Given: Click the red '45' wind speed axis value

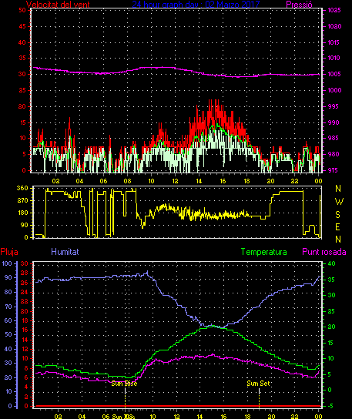Looking at the screenshot, I should coord(22,26).
